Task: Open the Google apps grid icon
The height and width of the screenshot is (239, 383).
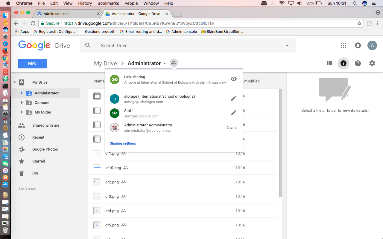Action: [x=344, y=45]
